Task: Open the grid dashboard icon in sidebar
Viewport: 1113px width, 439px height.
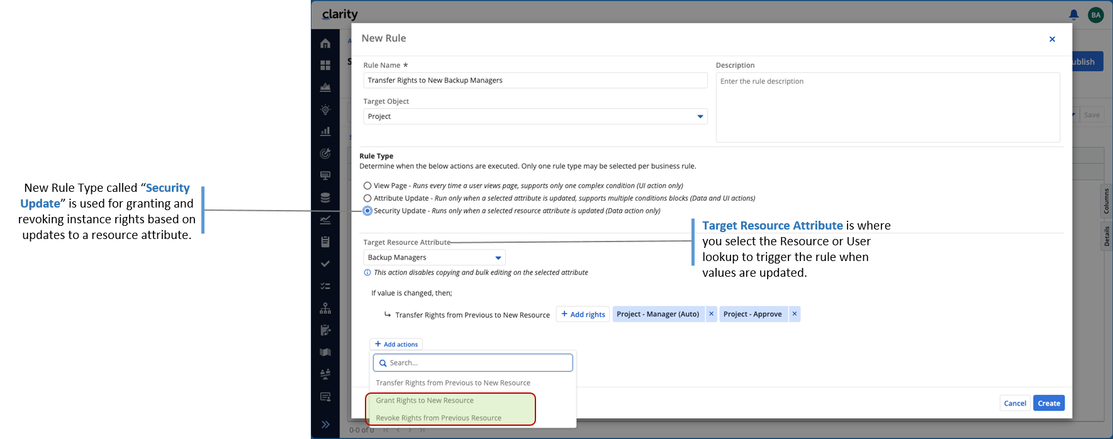Action: [325, 65]
